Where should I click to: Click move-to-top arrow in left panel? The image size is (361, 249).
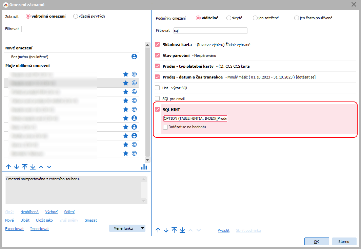tap(25, 167)
